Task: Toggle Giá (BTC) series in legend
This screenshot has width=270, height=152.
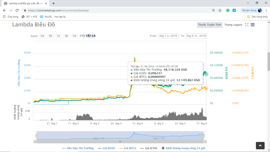Action: [127, 148]
